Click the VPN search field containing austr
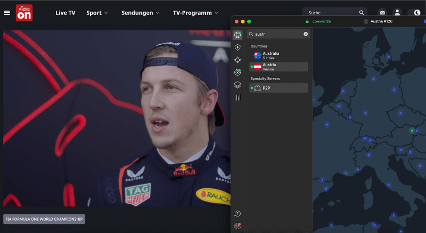426x233 pixels. tap(278, 34)
